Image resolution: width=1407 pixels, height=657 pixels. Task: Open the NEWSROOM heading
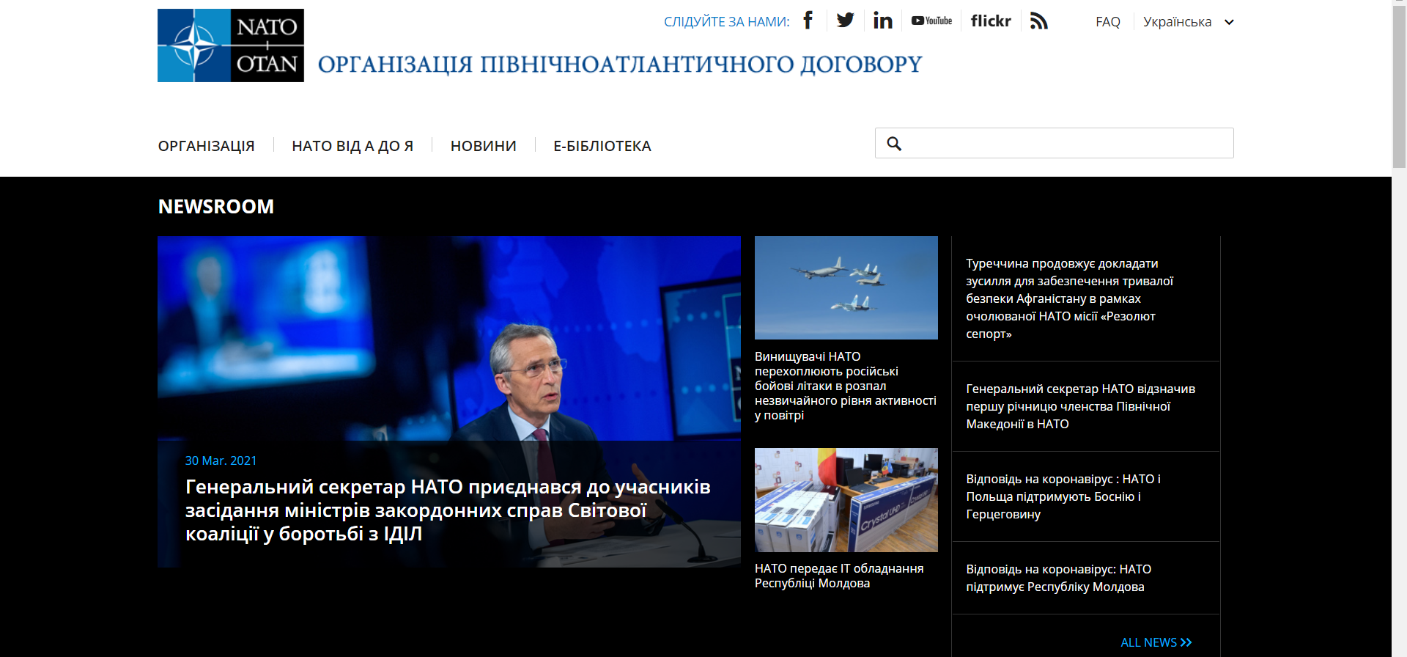[x=216, y=207]
